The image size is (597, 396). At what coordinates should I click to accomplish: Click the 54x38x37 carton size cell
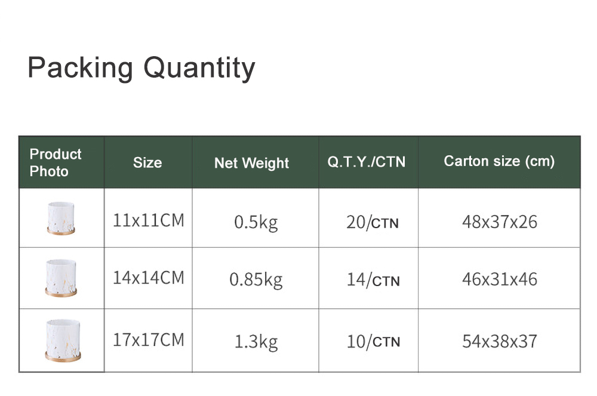[x=500, y=341]
